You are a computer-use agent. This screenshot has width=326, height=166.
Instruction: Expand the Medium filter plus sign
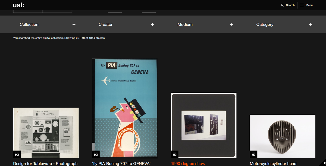tap(231, 24)
